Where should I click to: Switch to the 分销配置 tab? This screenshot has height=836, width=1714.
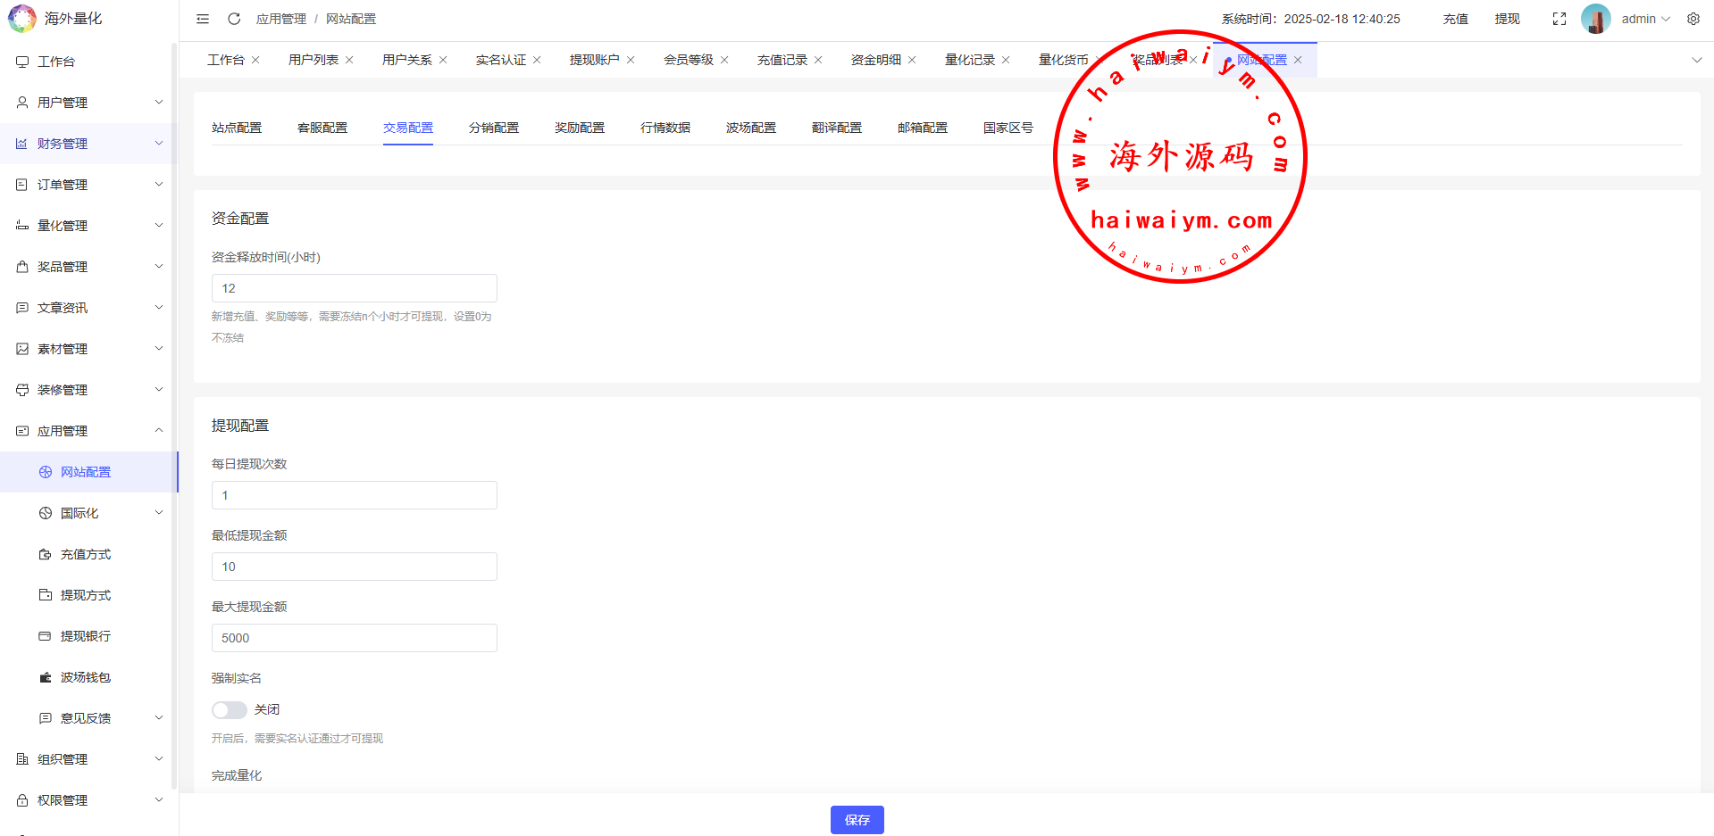493,128
